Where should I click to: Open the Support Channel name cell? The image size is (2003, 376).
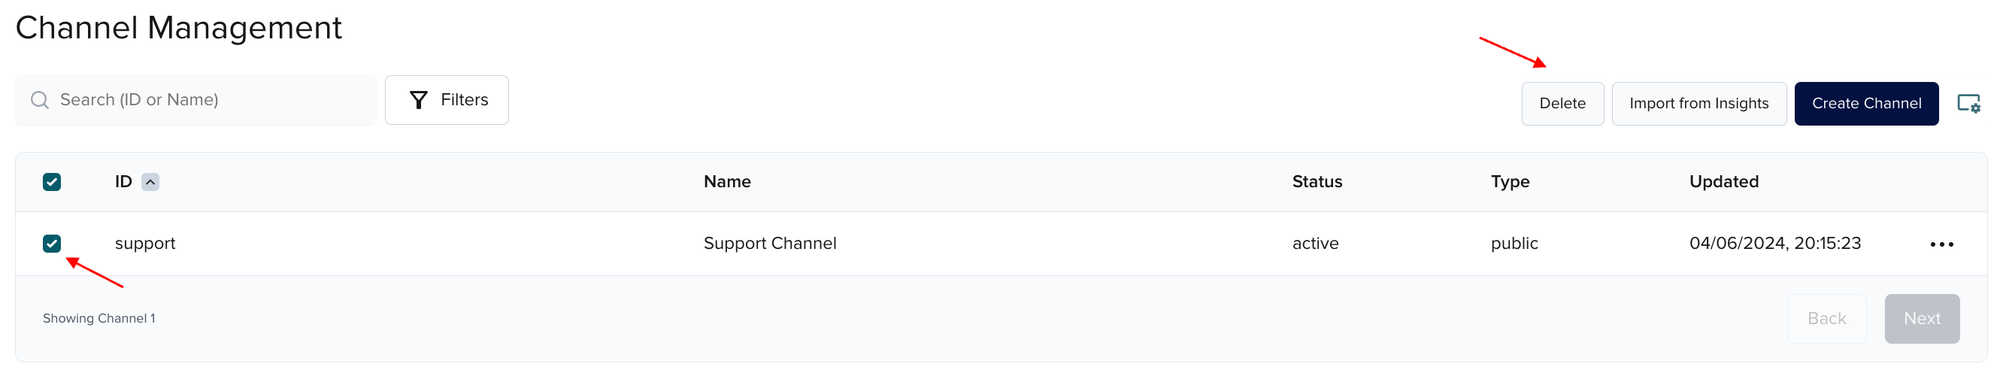pyautogui.click(x=770, y=244)
